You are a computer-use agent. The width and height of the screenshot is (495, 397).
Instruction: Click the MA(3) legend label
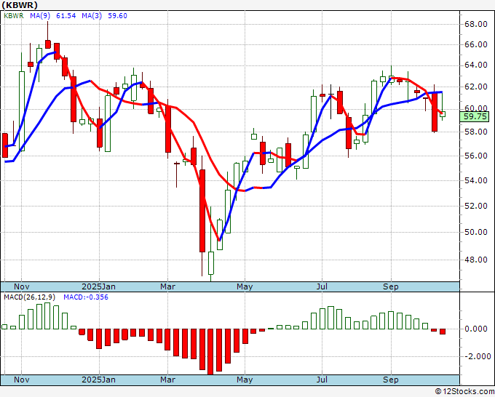(x=92, y=16)
